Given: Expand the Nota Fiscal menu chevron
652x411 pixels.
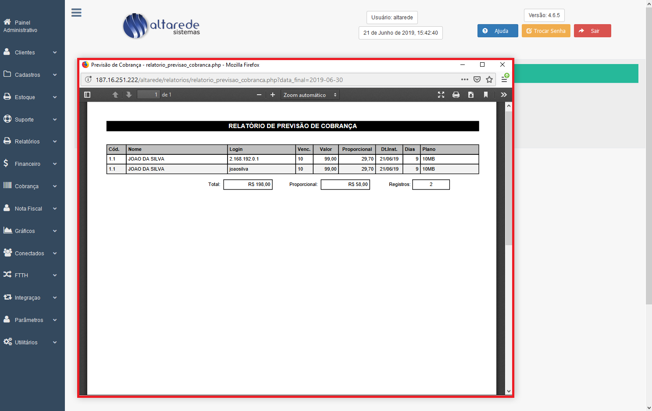Looking at the screenshot, I should 55,208.
